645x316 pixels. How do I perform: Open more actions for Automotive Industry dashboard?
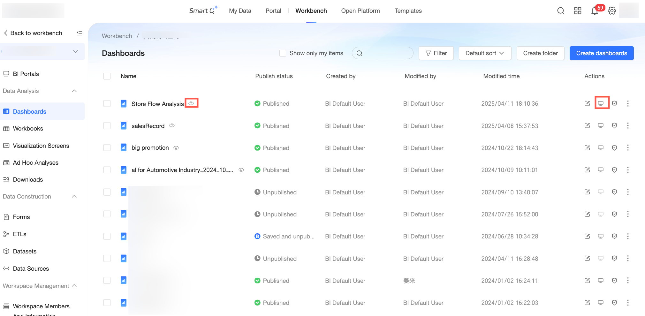coord(628,170)
